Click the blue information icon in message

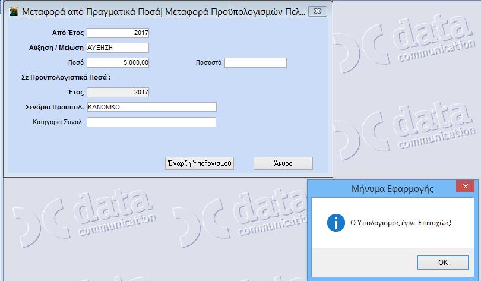click(x=336, y=223)
